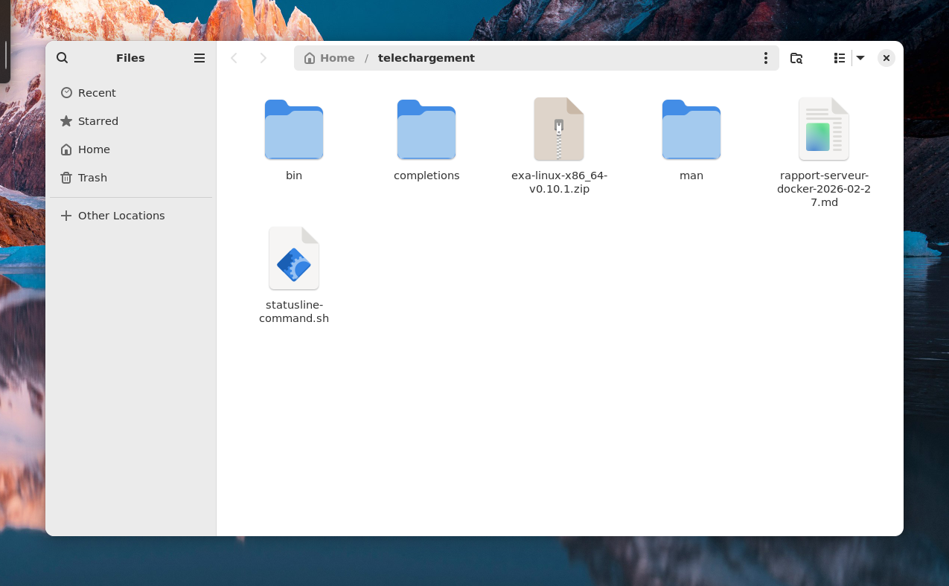Open Other Locations in the sidebar
This screenshot has width=949, height=586.
point(130,216)
